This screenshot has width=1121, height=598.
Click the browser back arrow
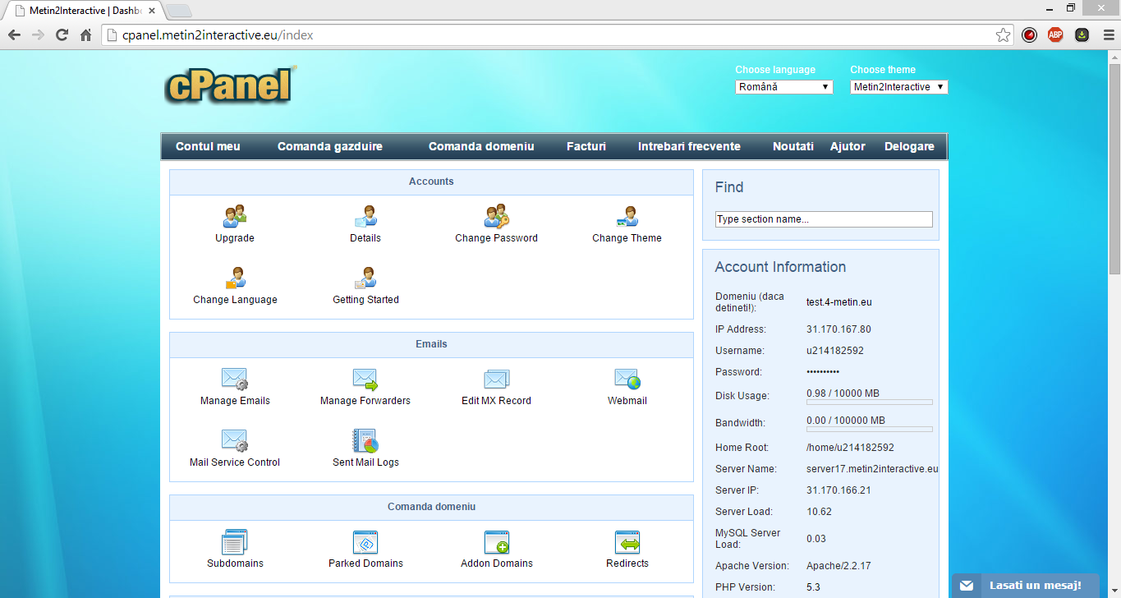[x=14, y=35]
